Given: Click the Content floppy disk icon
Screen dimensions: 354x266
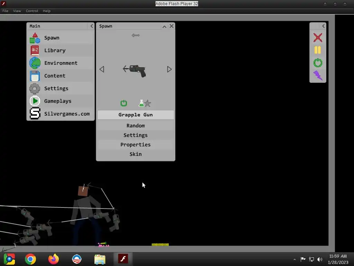Looking at the screenshot, I should click(x=35, y=76).
